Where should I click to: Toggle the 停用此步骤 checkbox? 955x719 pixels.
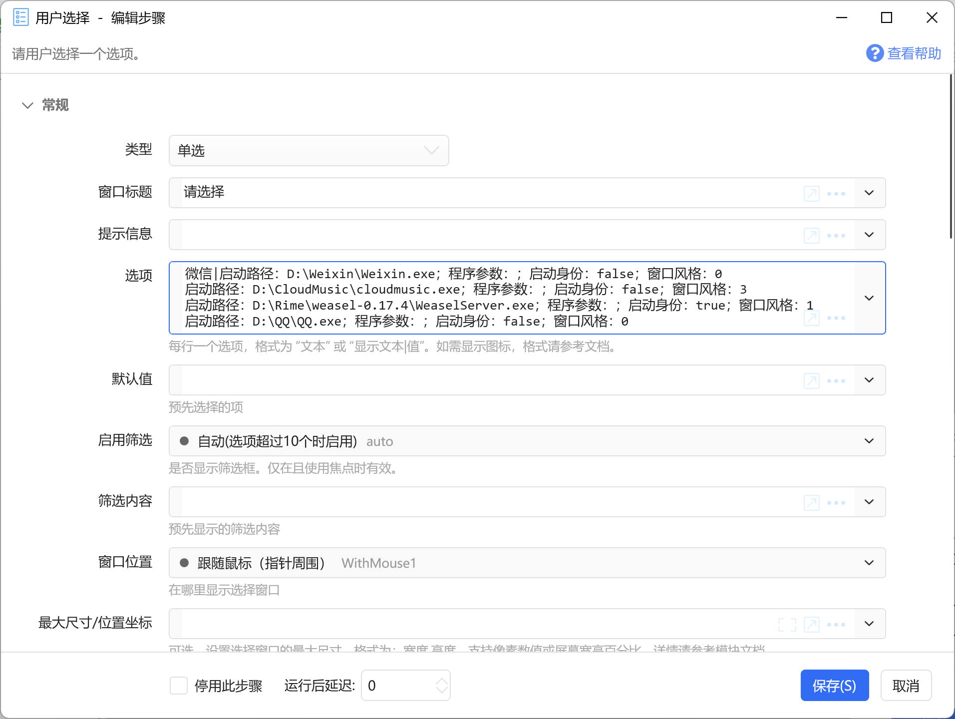[179, 686]
